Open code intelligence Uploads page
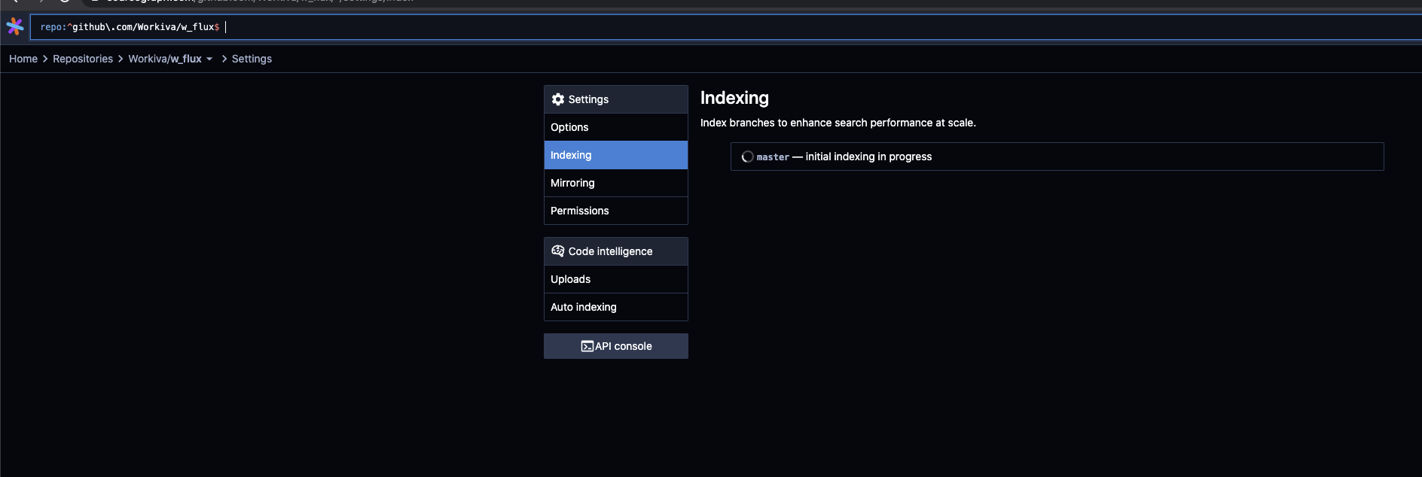 click(616, 279)
